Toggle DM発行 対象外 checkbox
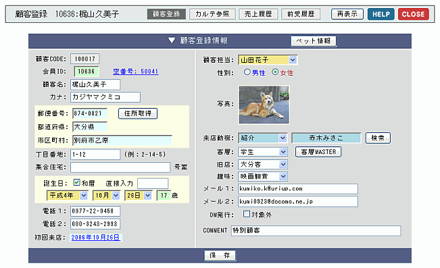 247,214
